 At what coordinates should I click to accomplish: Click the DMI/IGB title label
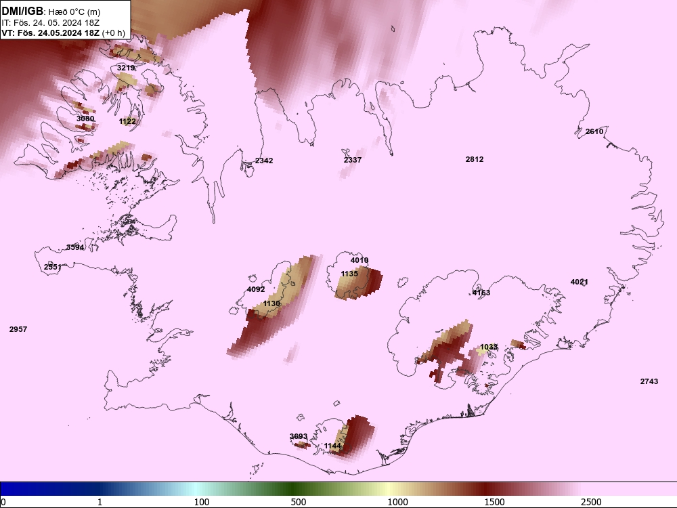pyautogui.click(x=22, y=11)
